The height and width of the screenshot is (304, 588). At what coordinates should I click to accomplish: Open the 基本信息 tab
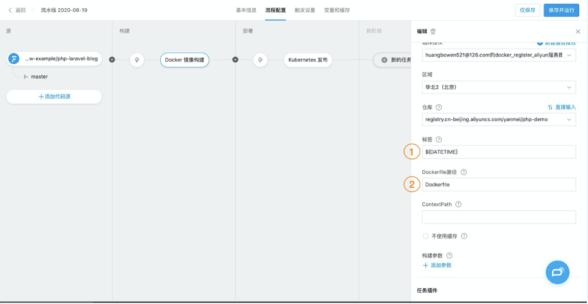(x=246, y=10)
